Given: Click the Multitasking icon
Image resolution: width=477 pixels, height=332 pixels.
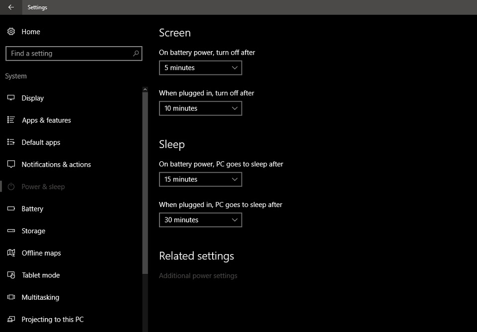Looking at the screenshot, I should [11, 297].
